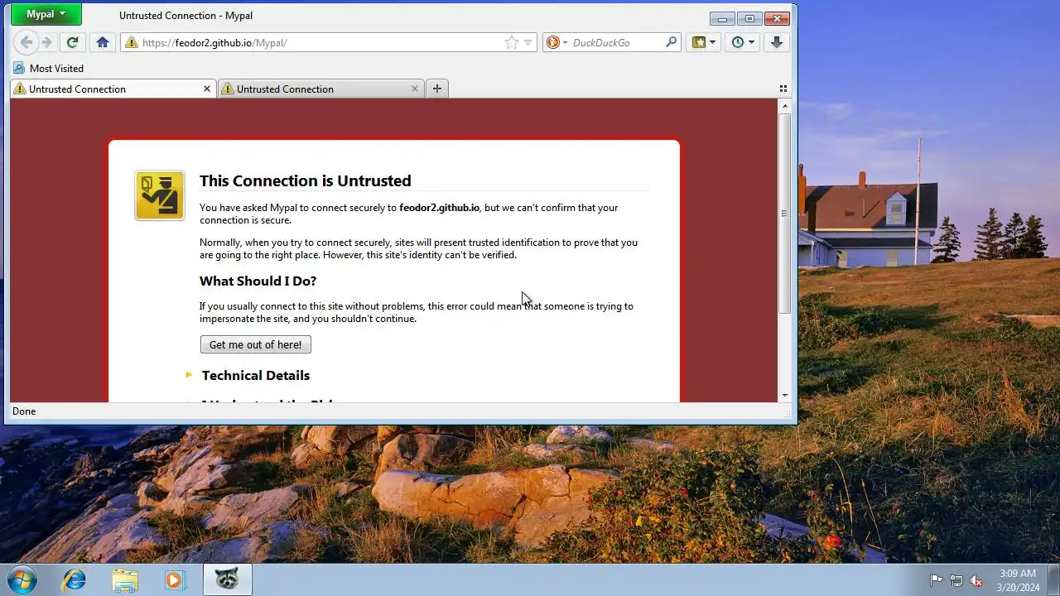Open Windows Media Player from the taskbar
The width and height of the screenshot is (1060, 596).
click(174, 579)
